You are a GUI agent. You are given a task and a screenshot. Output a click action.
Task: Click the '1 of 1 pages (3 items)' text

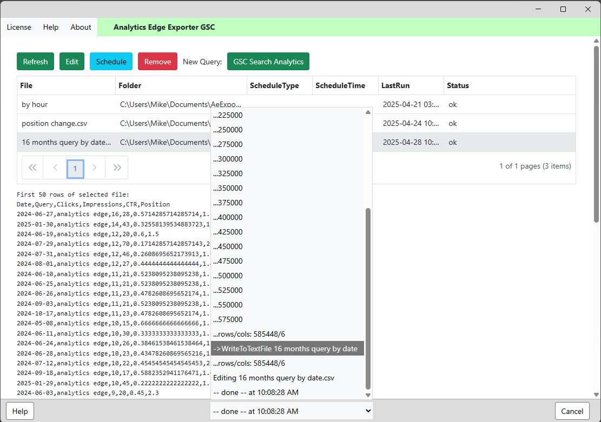point(535,166)
